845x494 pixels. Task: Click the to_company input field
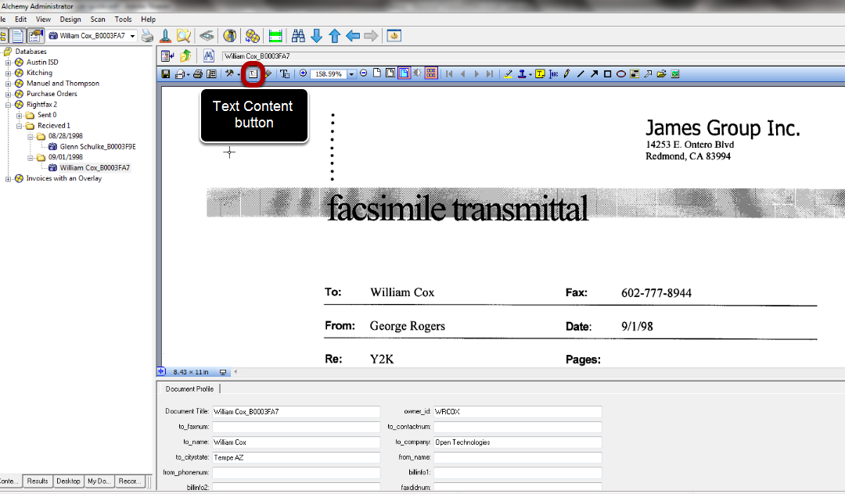pos(517,442)
